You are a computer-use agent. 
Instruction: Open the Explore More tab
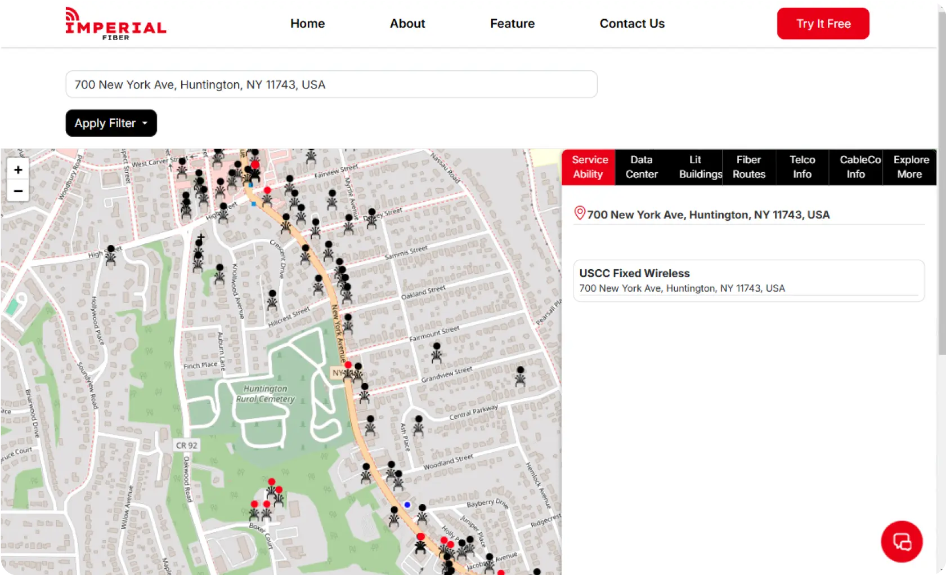[x=910, y=167]
